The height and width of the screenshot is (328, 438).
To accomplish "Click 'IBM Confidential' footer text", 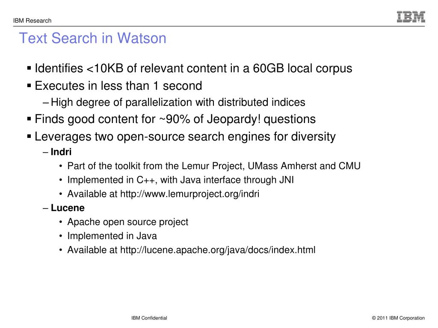I will click(149, 318).
